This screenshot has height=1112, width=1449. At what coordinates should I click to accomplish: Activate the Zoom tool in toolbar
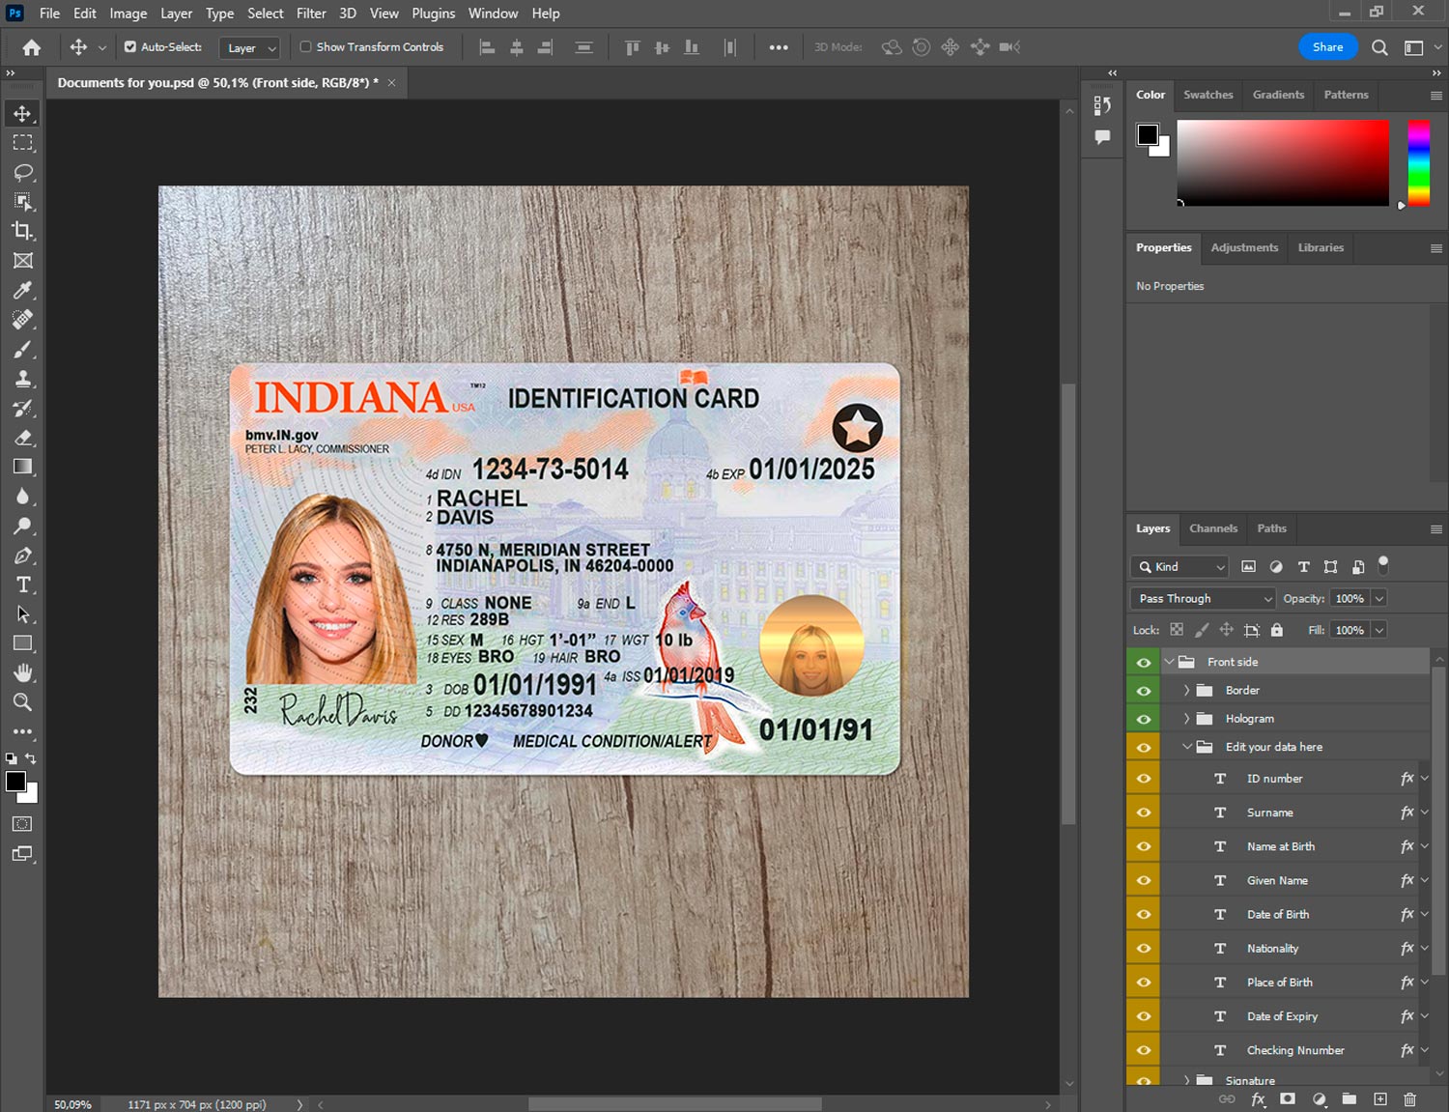(23, 702)
